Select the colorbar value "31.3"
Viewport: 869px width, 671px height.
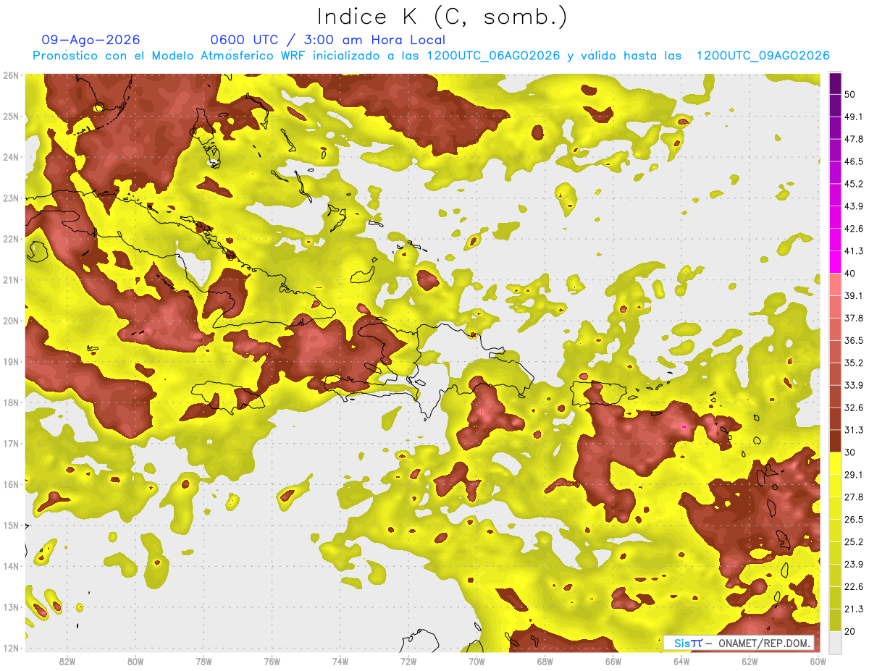(x=855, y=430)
